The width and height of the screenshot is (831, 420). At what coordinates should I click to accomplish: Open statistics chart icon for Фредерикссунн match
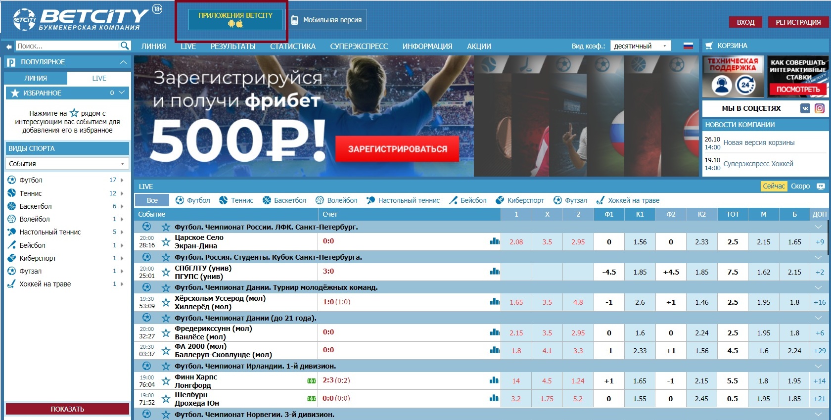pos(495,332)
